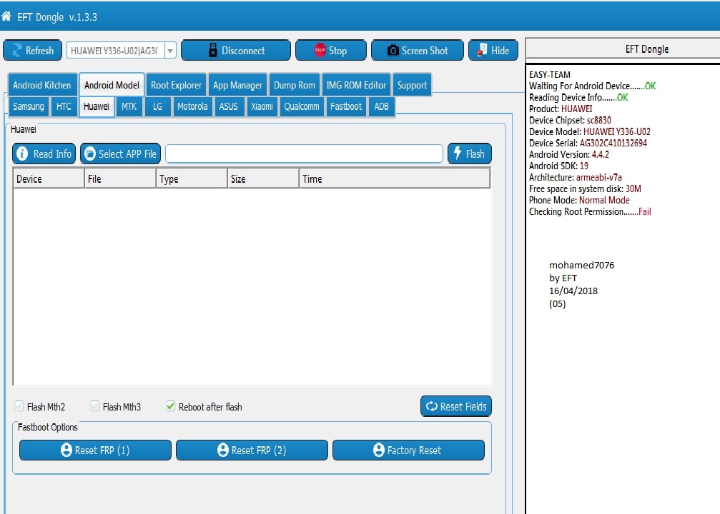Click the Disconnect button
This screenshot has width=720, height=514.
coord(236,51)
